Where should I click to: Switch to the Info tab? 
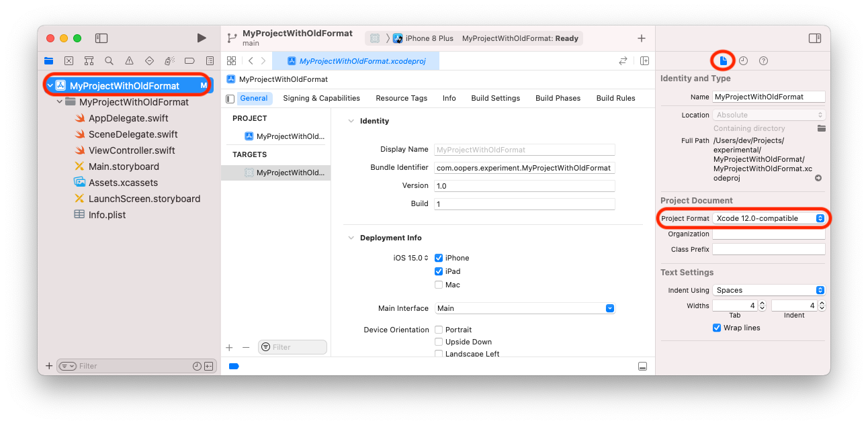(449, 98)
